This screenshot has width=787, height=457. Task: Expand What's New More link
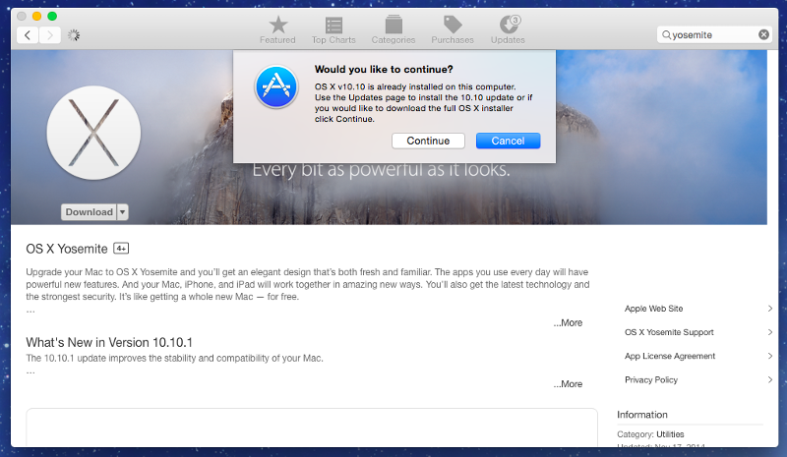pyautogui.click(x=568, y=384)
